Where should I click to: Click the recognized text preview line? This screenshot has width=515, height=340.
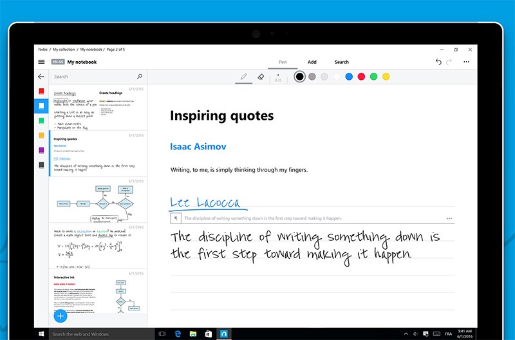pos(263,218)
